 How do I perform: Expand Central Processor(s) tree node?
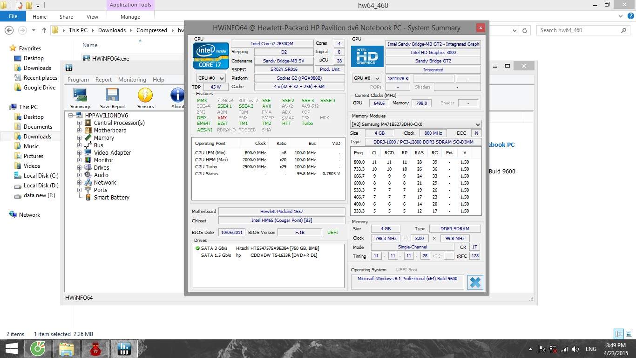tap(79, 123)
